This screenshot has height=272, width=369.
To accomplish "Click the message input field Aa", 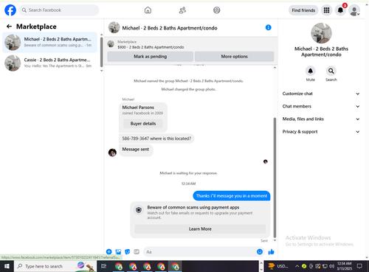I will [203, 252].
